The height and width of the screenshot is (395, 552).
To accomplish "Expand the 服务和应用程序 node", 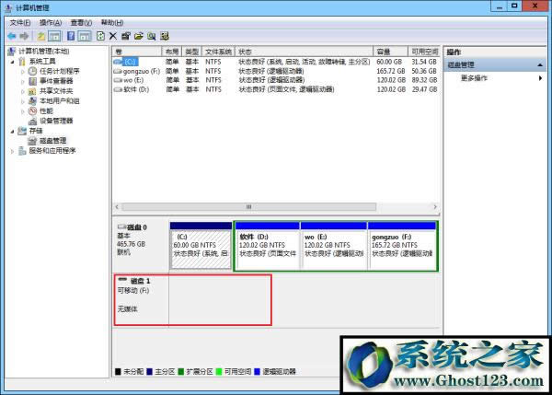I will click(x=12, y=151).
